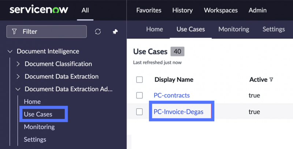Tick the select-all checkbox in header
The width and height of the screenshot is (293, 149).
[140, 80]
